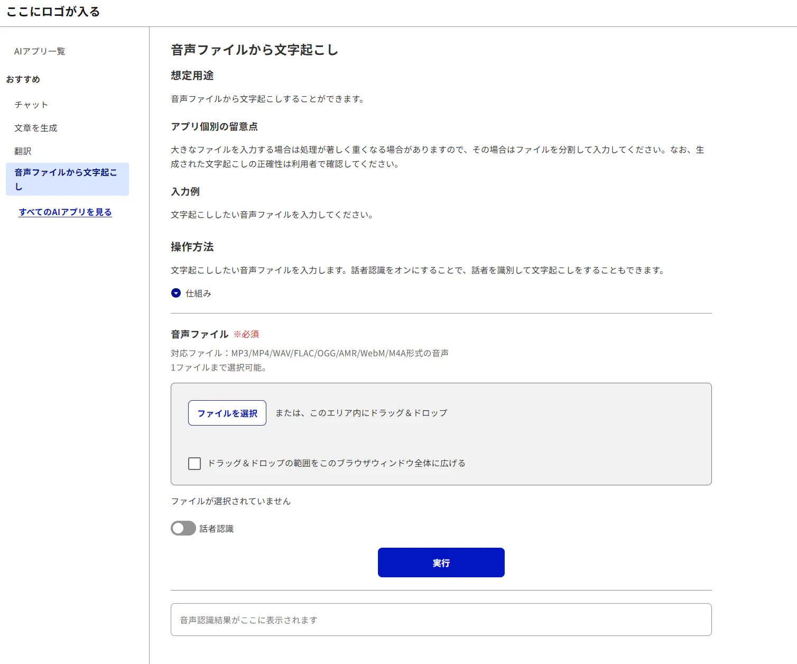This screenshot has width=797, height=664.
Task: Open すべてのAIアプリを見る link
Action: click(66, 212)
